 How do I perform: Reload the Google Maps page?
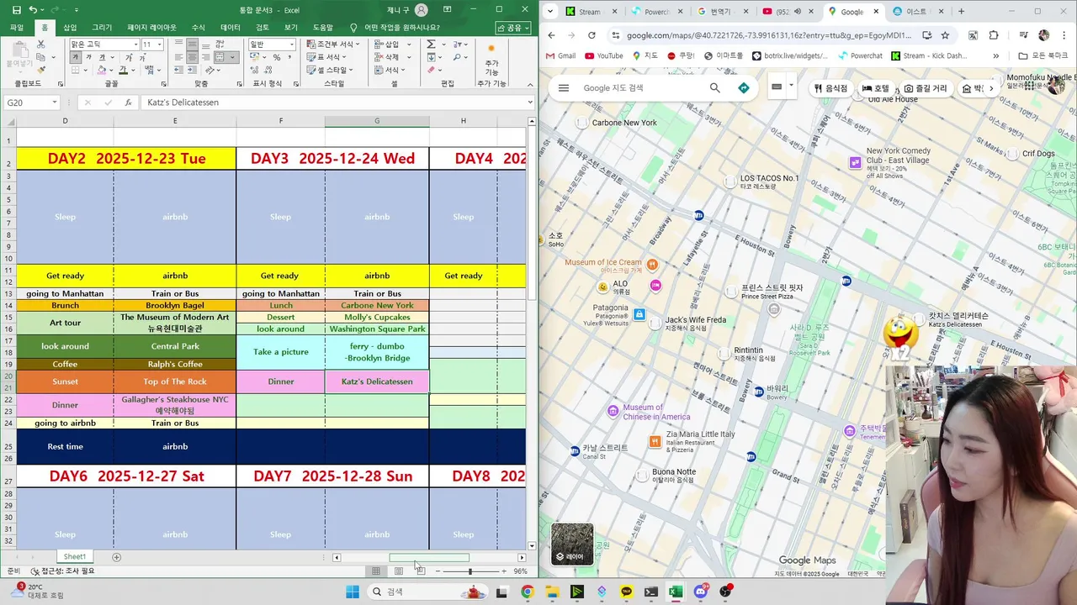click(x=592, y=35)
